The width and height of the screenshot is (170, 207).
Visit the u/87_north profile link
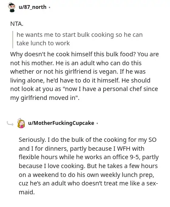(x=33, y=7)
